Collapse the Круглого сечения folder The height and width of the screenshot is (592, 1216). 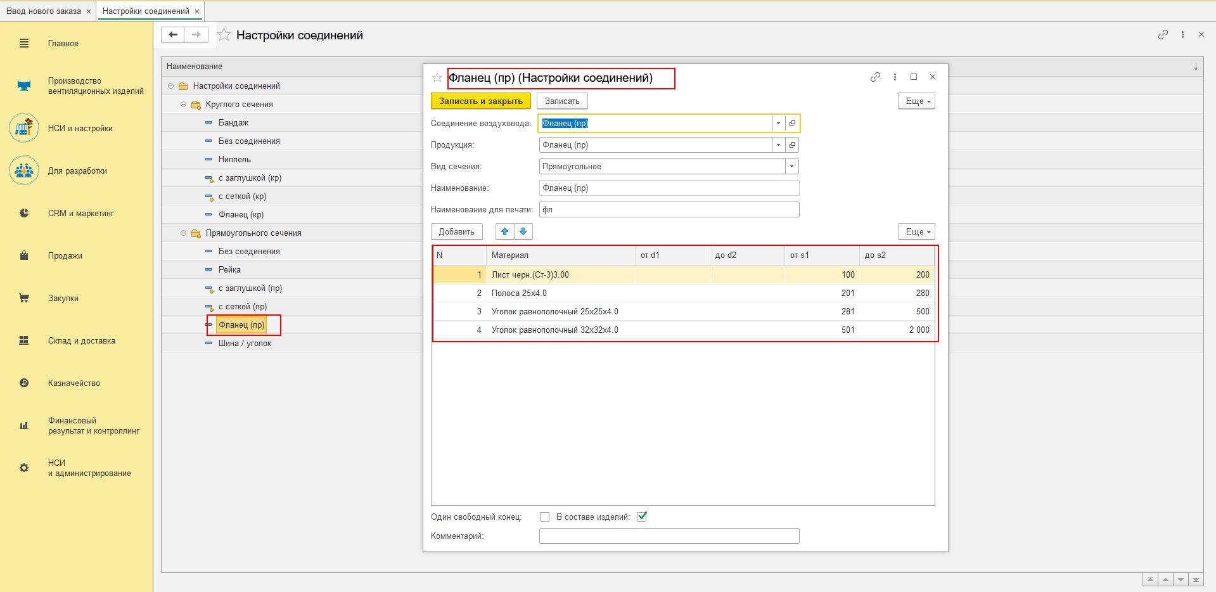coord(184,105)
